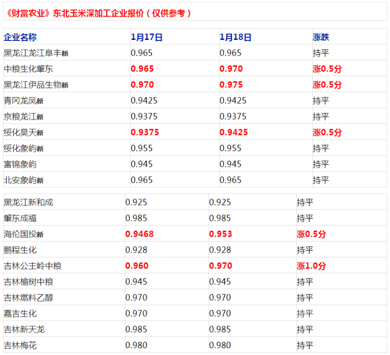The width and height of the screenshot is (390, 355).
Task: Select the 富锦象屿 company name
Action: pos(20,164)
